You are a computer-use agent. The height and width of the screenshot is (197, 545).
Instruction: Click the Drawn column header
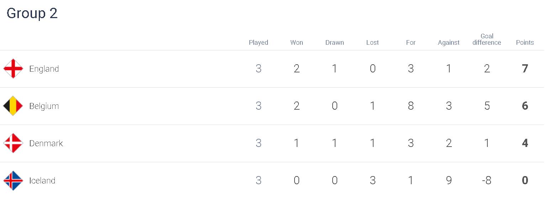click(335, 43)
